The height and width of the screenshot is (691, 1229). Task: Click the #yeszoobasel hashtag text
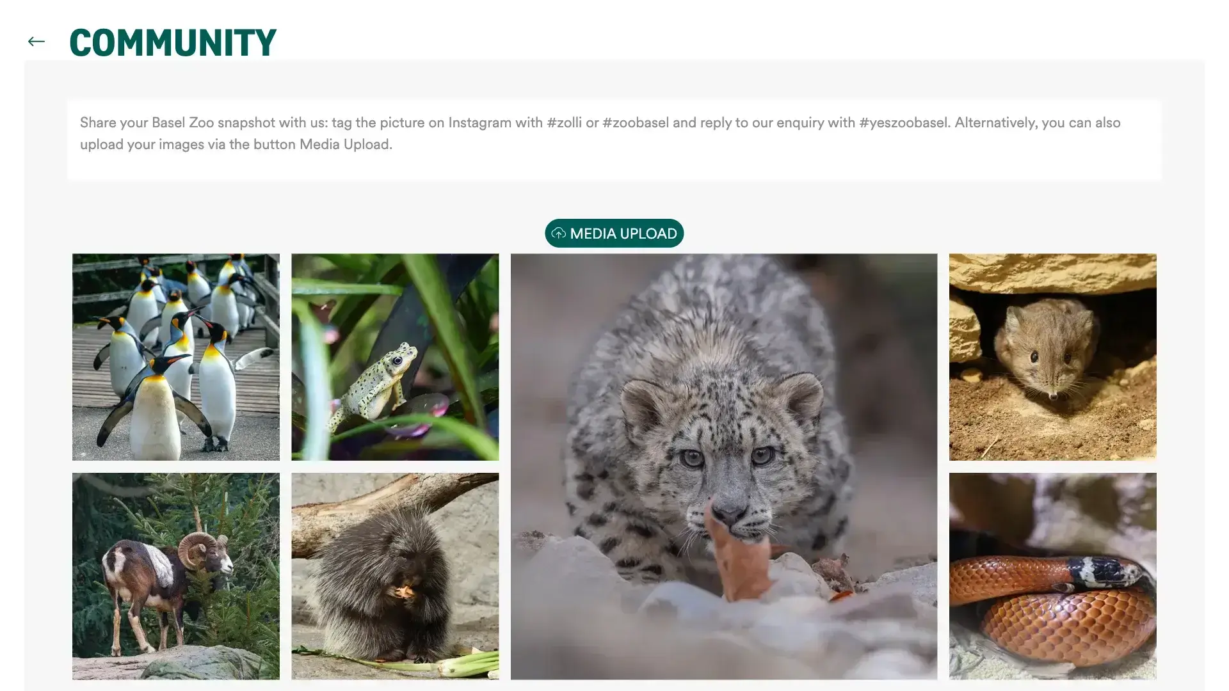(x=904, y=123)
